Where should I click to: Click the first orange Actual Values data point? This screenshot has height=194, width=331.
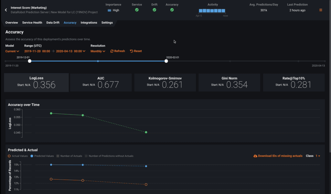point(51,179)
